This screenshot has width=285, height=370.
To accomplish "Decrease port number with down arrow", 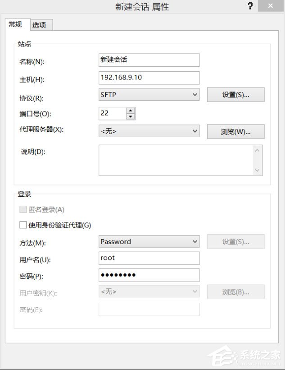I will [x=131, y=116].
